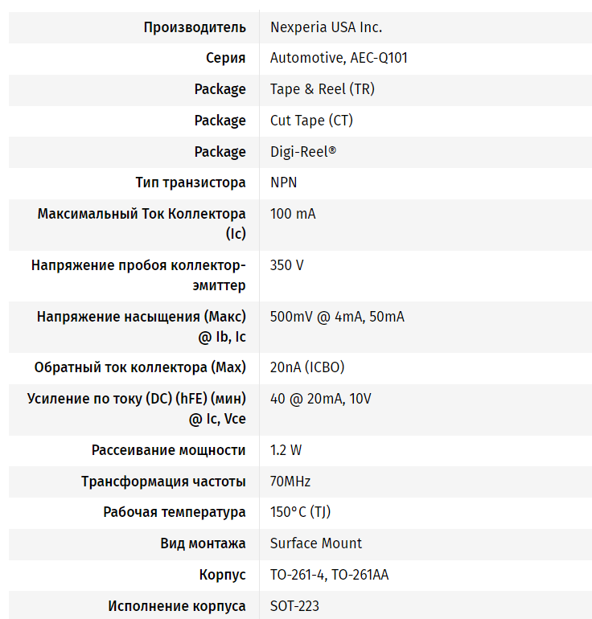Click the 100 mA collector current value
This screenshot has height=619, width=592.
(x=293, y=214)
